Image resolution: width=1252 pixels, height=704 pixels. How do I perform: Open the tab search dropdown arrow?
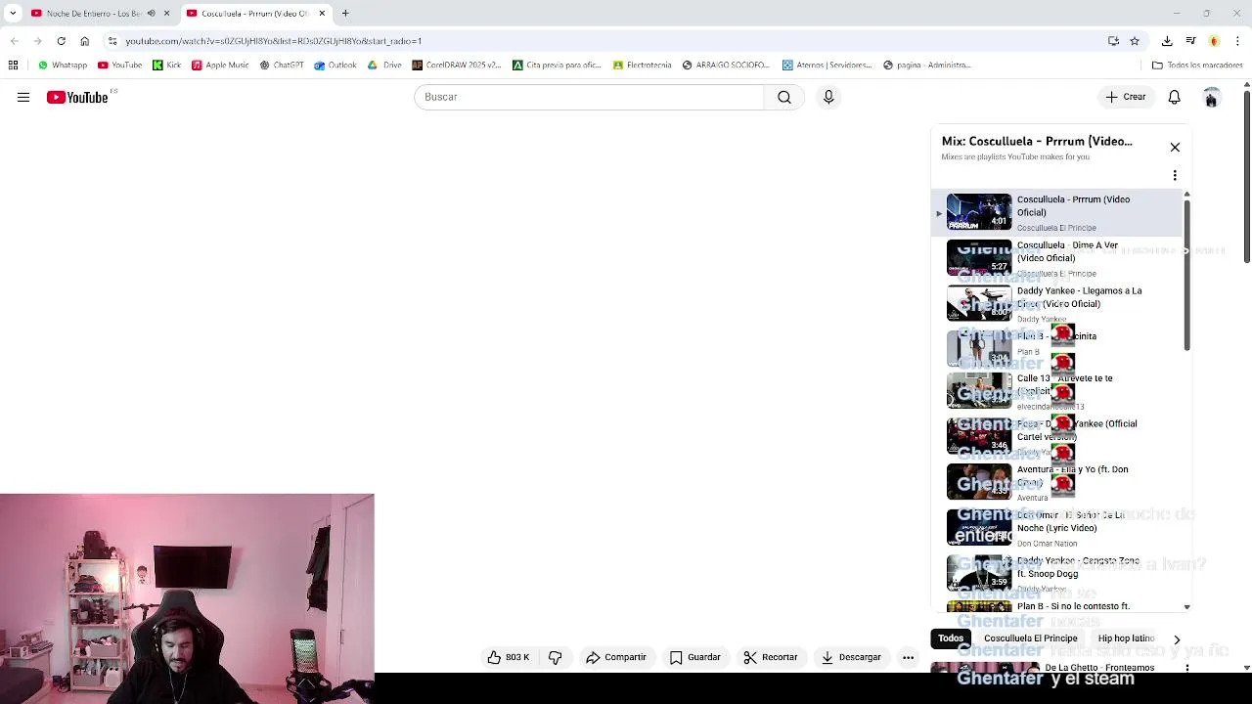point(12,14)
